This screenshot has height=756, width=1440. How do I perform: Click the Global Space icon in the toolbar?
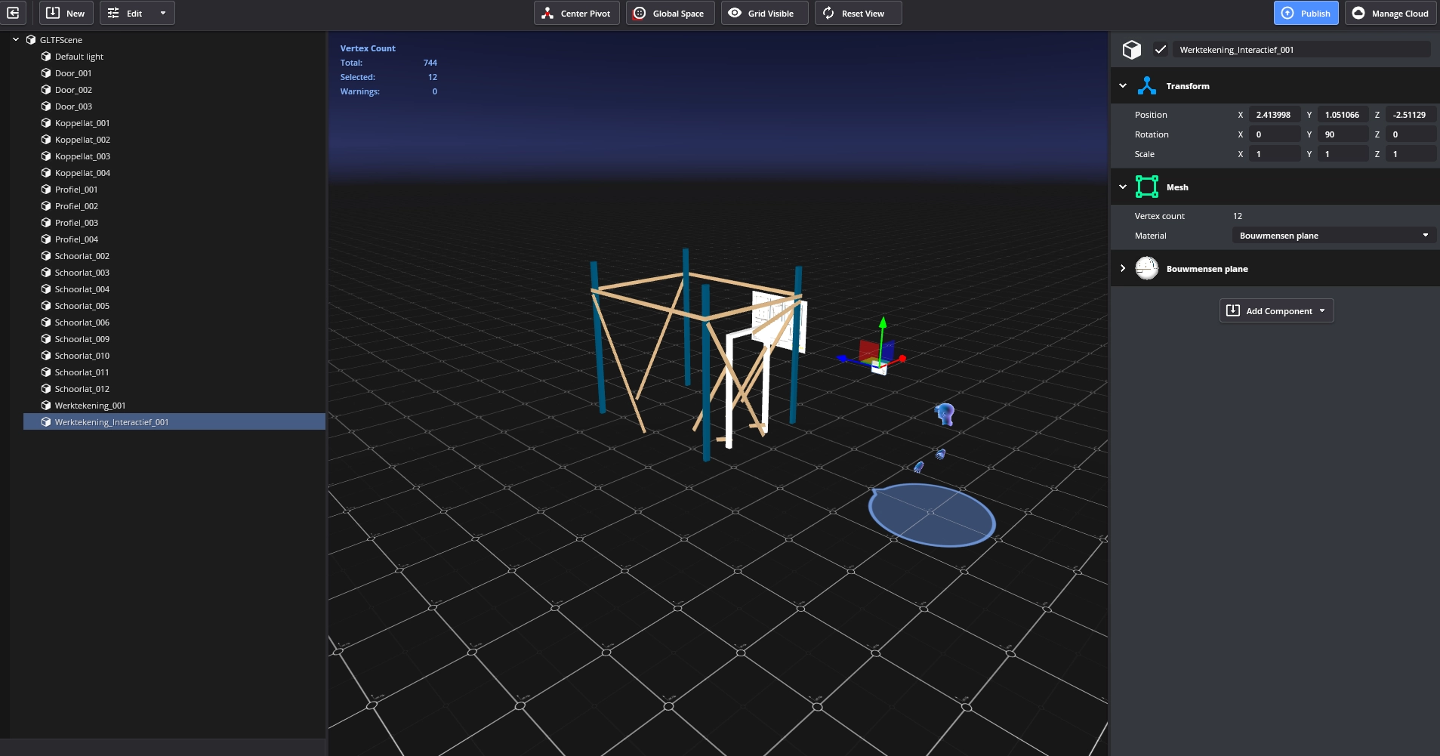tap(640, 13)
